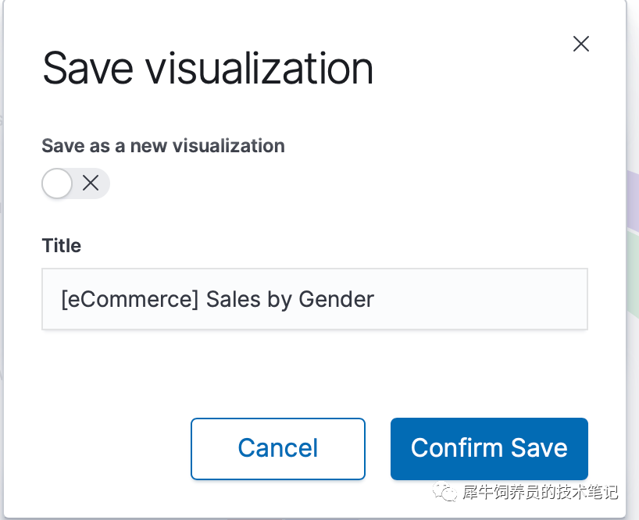Image resolution: width=639 pixels, height=520 pixels.
Task: Click Confirm Save button
Action: click(x=489, y=448)
